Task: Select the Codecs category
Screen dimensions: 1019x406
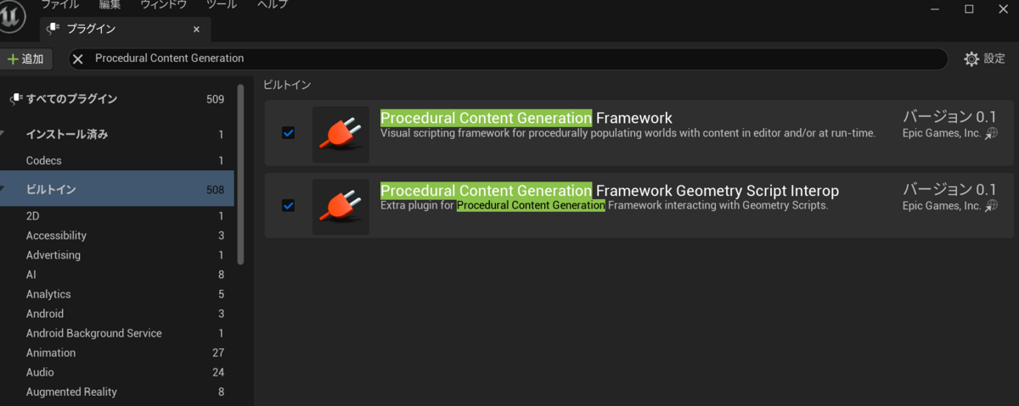Action: (x=117, y=160)
